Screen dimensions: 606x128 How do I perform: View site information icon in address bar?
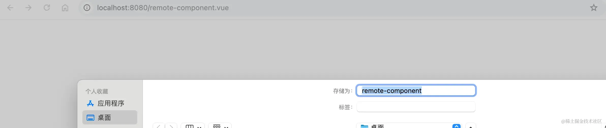(87, 8)
